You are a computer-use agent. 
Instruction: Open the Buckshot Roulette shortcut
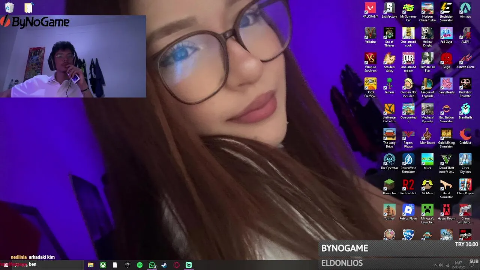tap(465, 87)
